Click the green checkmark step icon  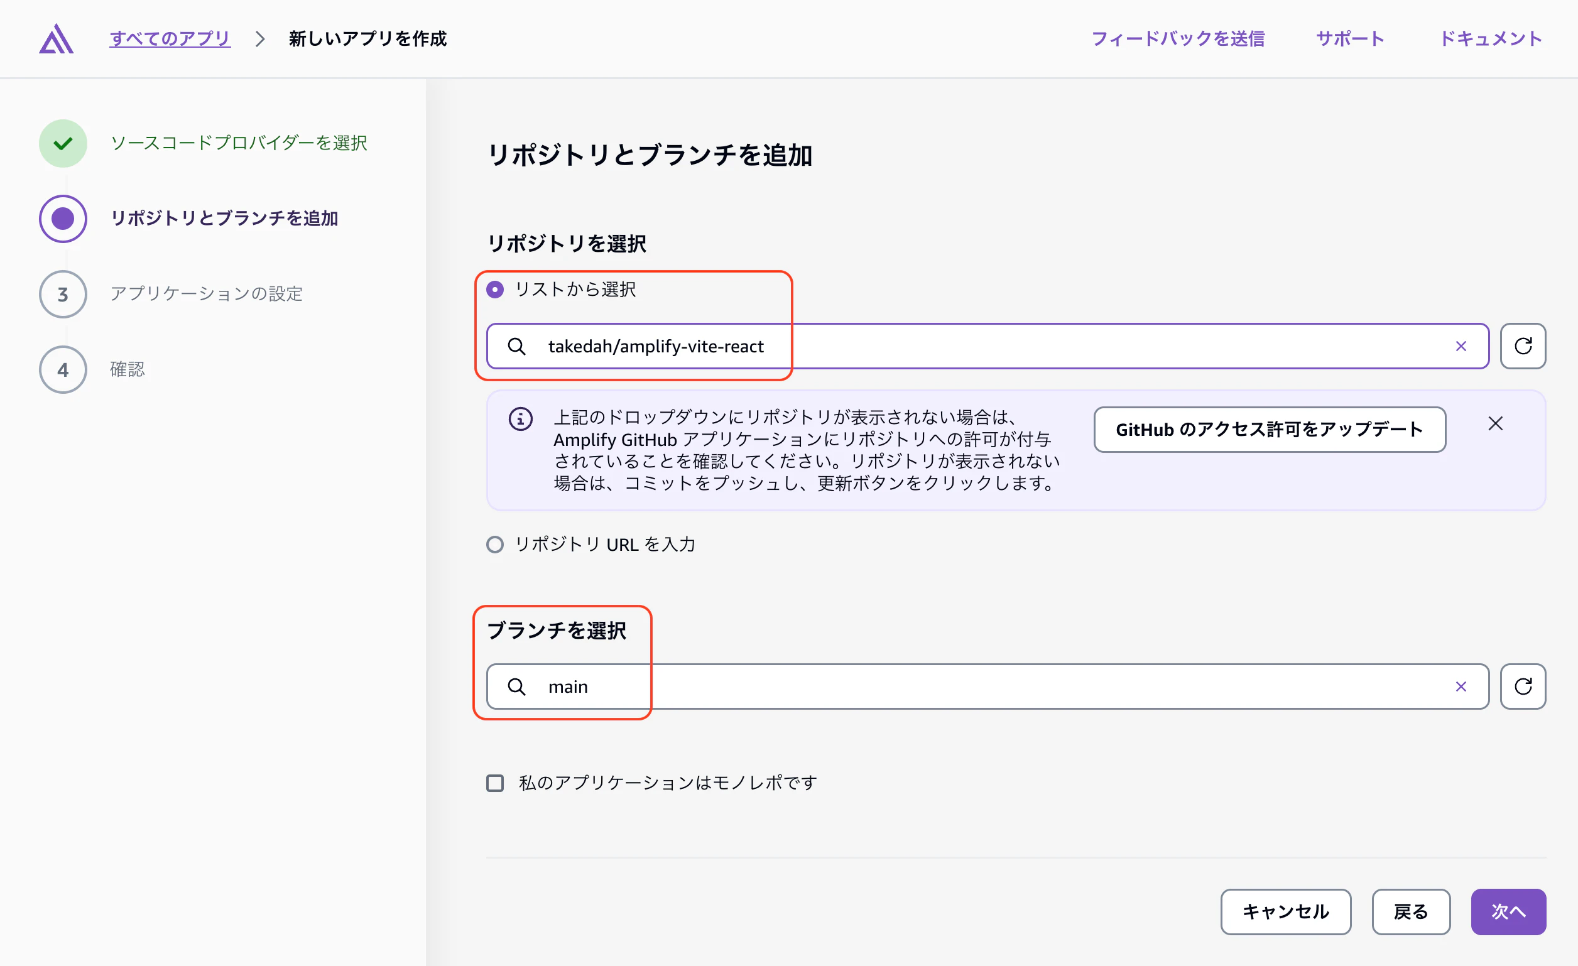[x=63, y=143]
